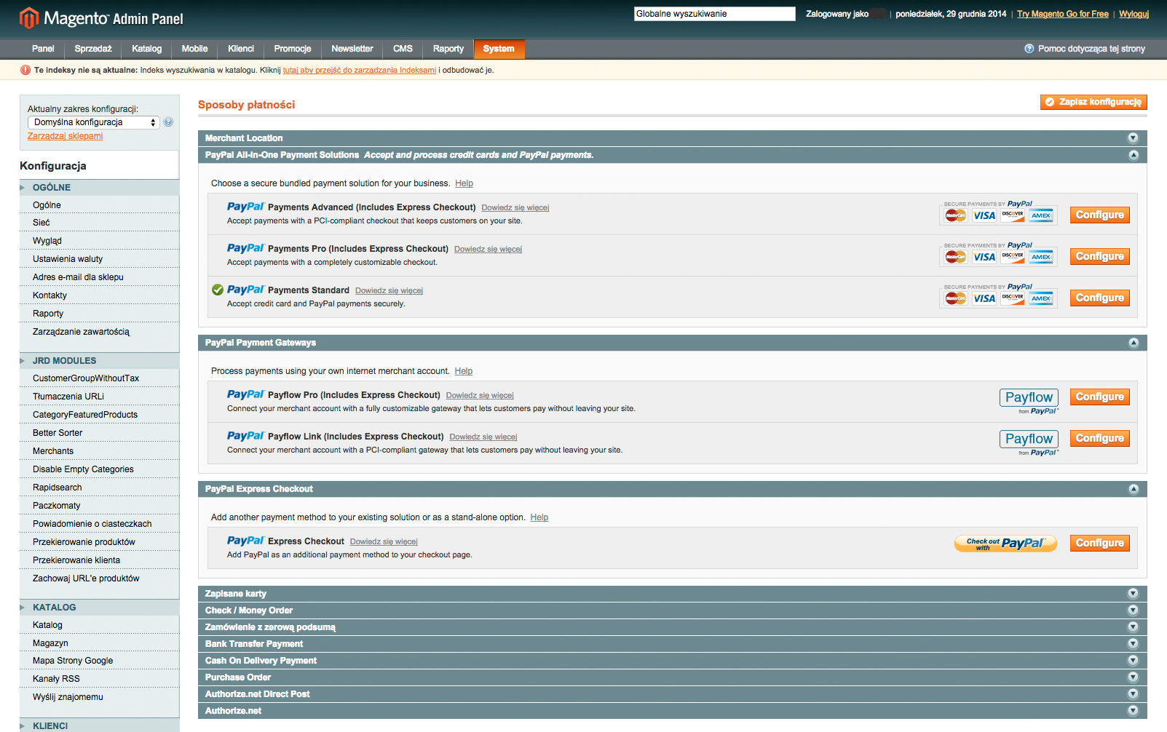Click Try Magento Go for Free link
1167x732 pixels.
click(1063, 14)
